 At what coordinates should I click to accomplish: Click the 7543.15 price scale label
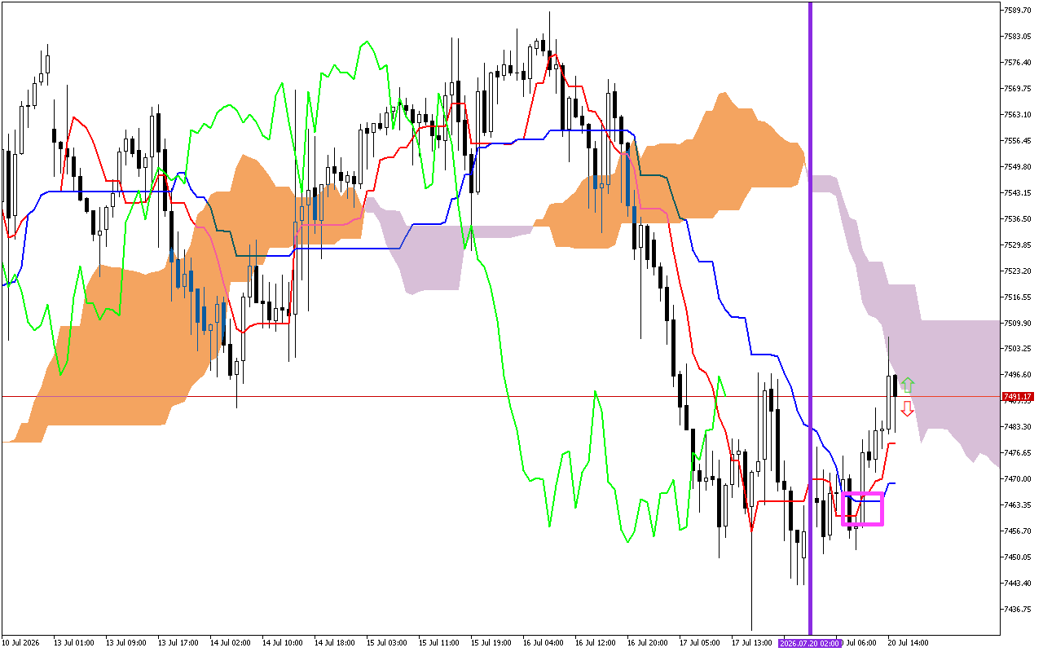[1019, 193]
